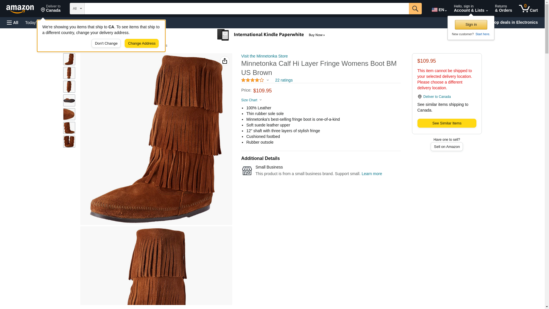The height and width of the screenshot is (309, 549).
Task: Click into the Amazon search field
Action: point(246,9)
